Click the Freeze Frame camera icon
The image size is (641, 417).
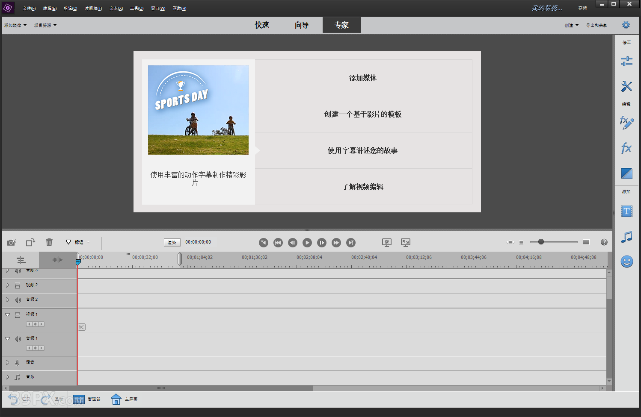[12, 242]
